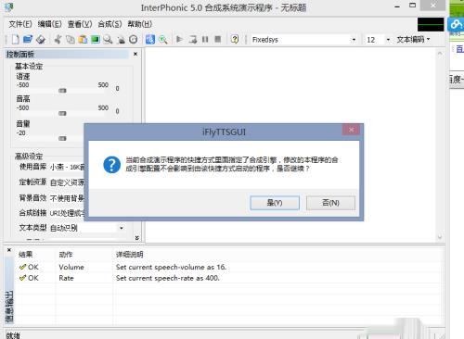Open the 查看(V) menu
This screenshot has width=464, height=339.
click(x=80, y=24)
